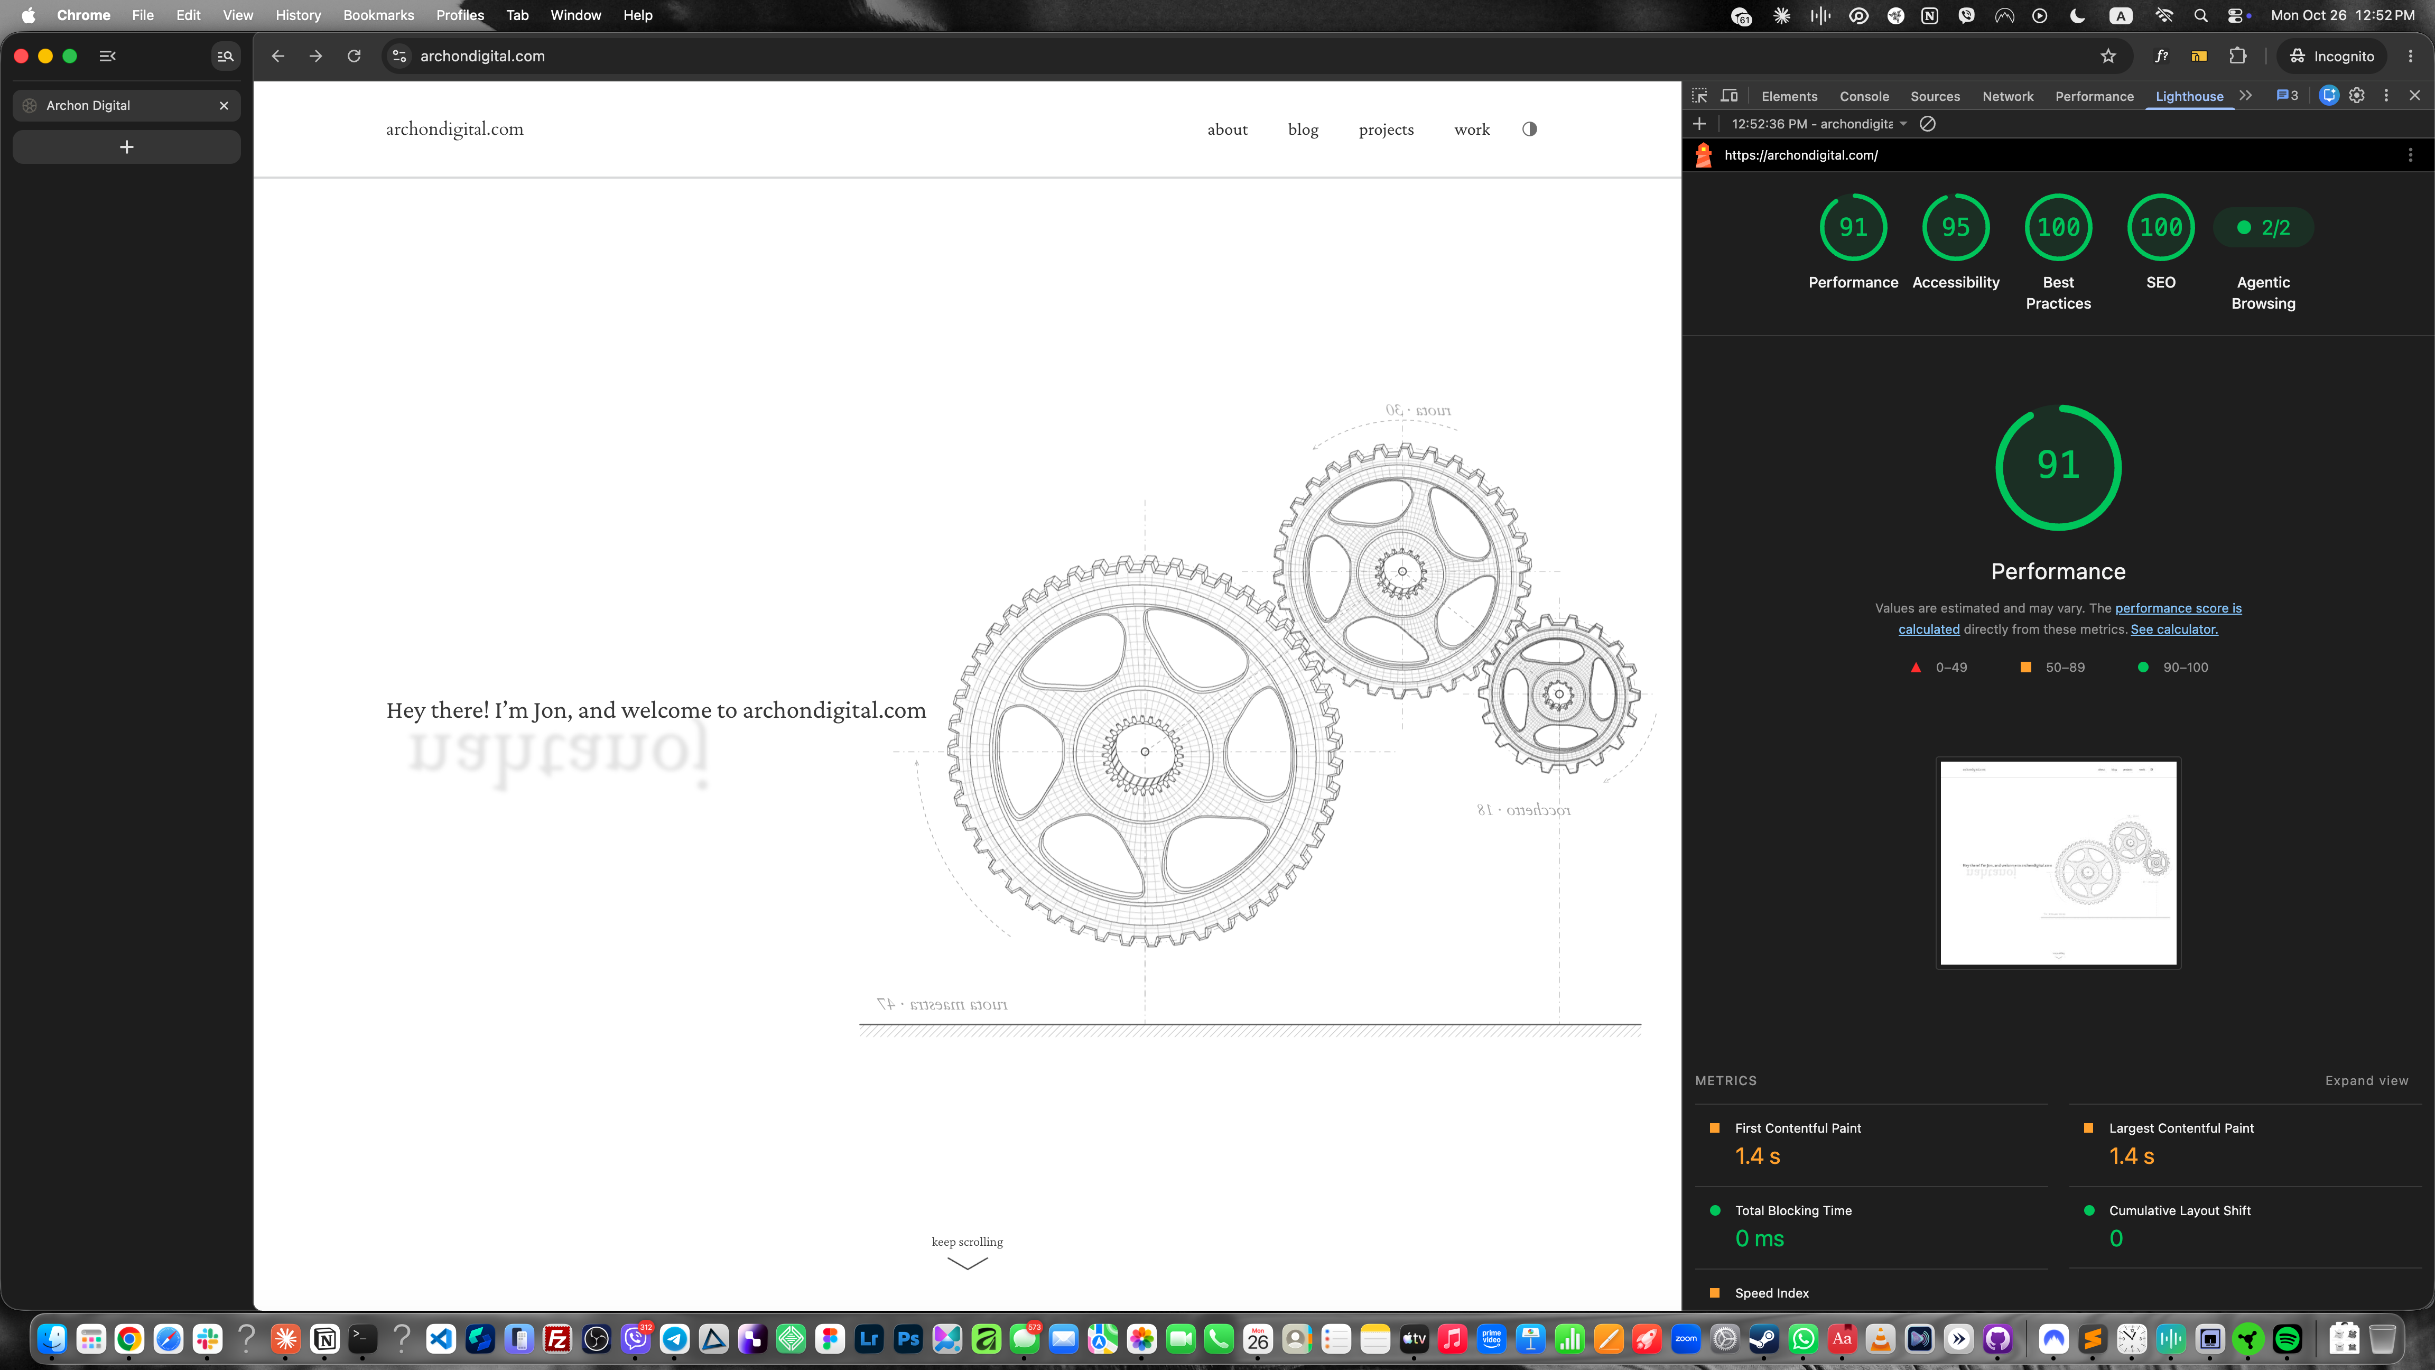This screenshot has width=2435, height=1370.
Task: Select the Archon Digital tab
Action: click(127, 105)
